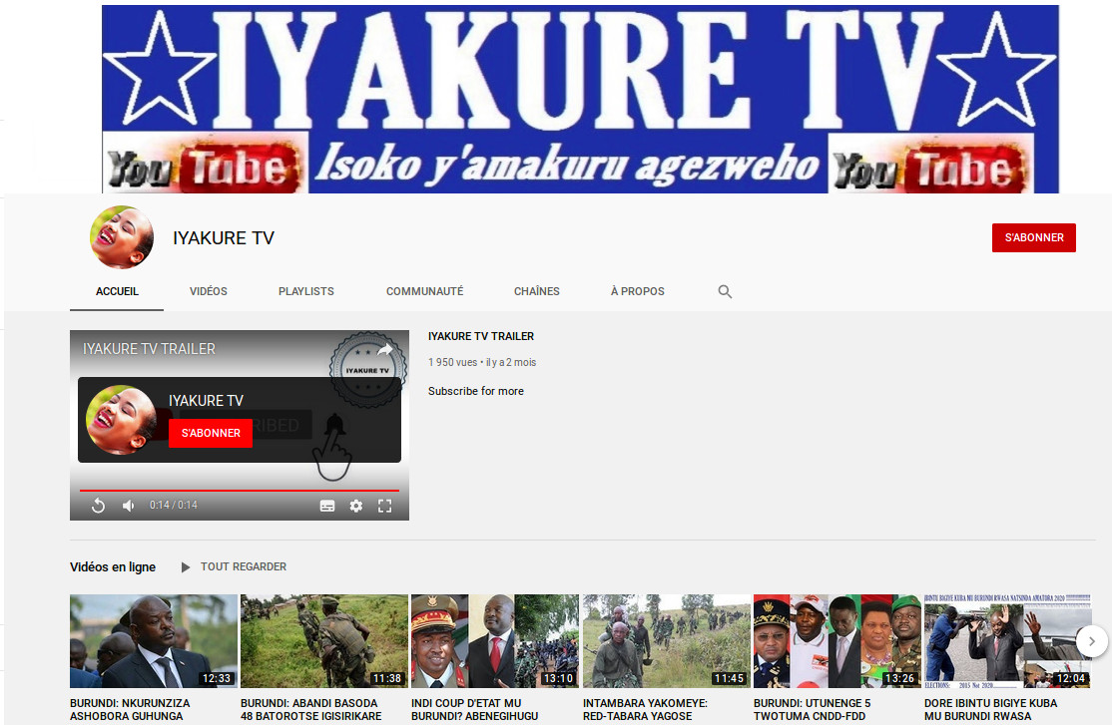Open the À Propos tab
The image size is (1112, 725).
[x=637, y=291]
